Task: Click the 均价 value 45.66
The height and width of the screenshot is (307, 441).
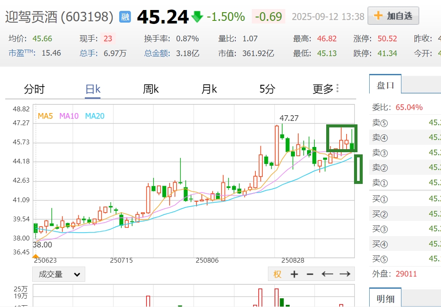Action: 42,39
